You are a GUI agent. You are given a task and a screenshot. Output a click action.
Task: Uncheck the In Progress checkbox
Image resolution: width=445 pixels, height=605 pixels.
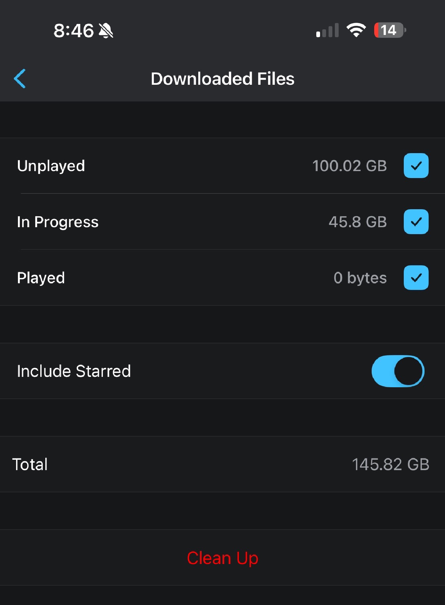tap(416, 222)
